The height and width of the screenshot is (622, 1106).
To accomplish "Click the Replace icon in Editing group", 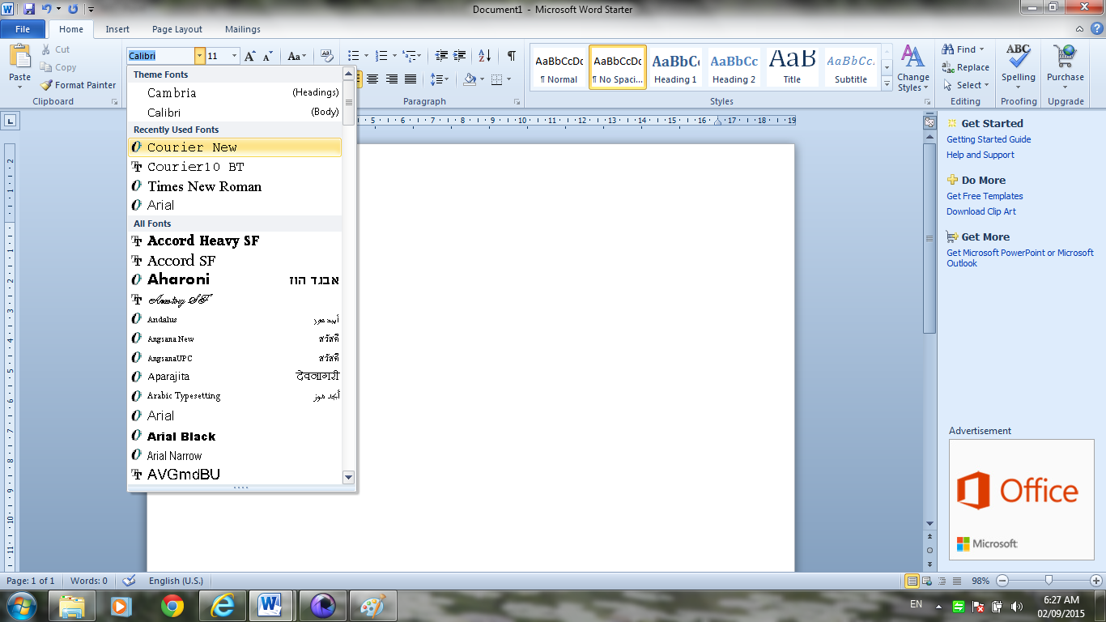I will tap(948, 67).
